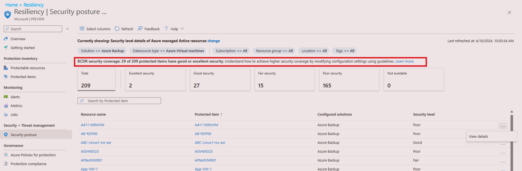
Task: Click Protectable resources icon in sidebar
Action: (x=6, y=68)
